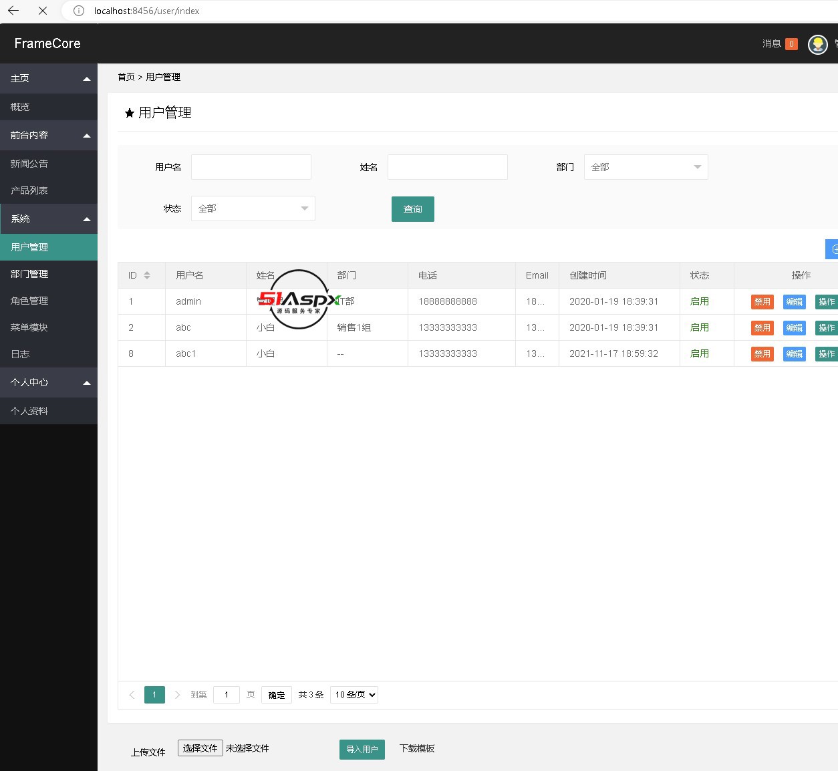
Task: Click 禁用 button for admin row
Action: pyautogui.click(x=762, y=302)
